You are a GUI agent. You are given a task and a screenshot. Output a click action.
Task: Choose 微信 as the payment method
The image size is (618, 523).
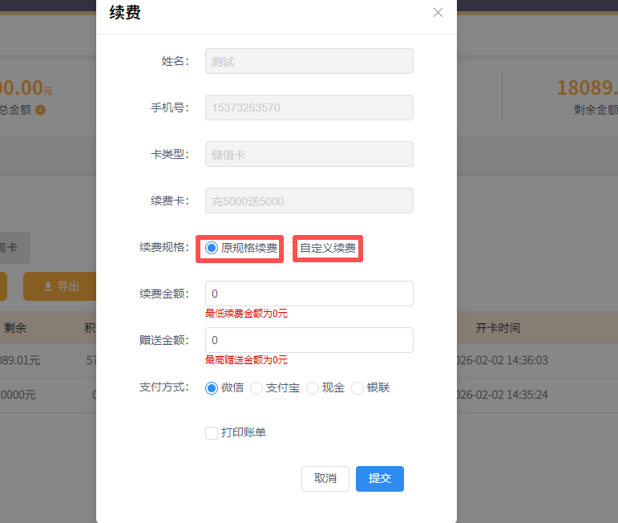(212, 388)
